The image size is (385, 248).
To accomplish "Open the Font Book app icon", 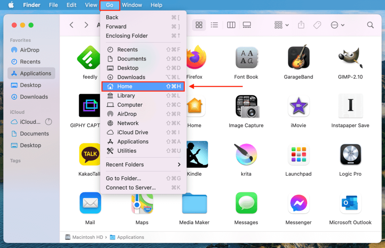I will 246,58.
